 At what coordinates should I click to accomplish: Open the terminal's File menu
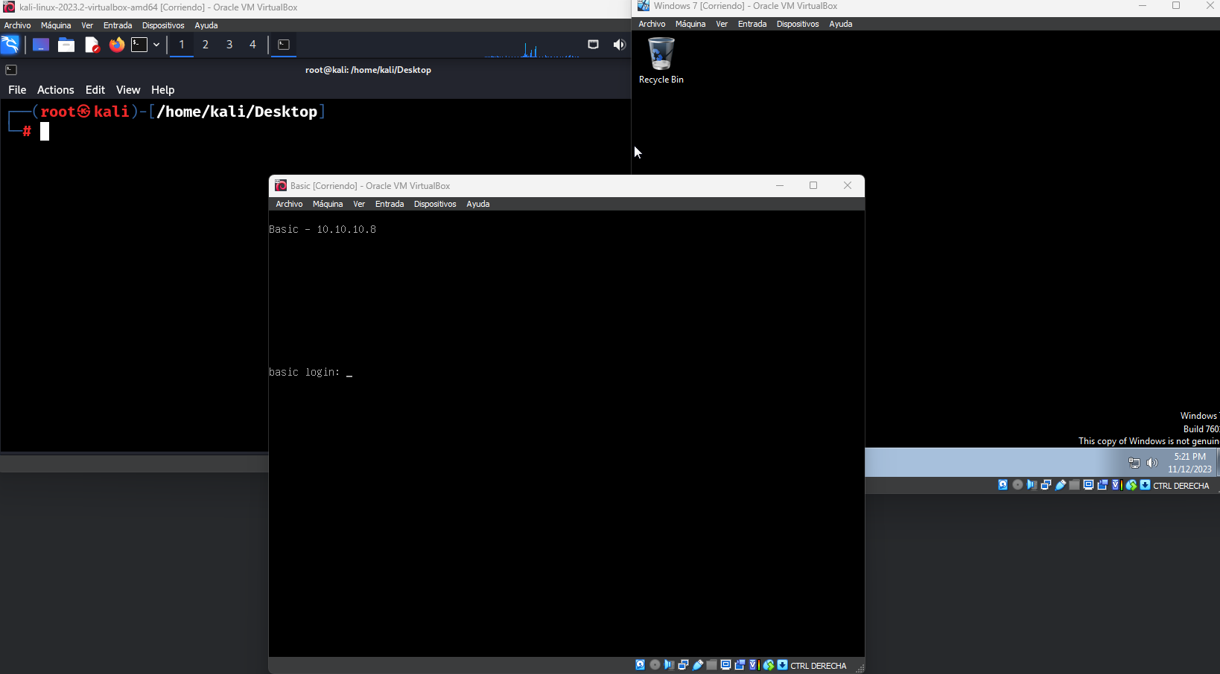pos(17,90)
